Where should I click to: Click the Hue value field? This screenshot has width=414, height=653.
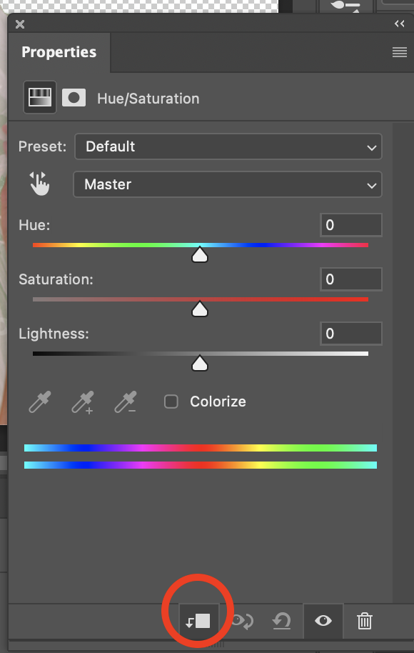(x=351, y=224)
